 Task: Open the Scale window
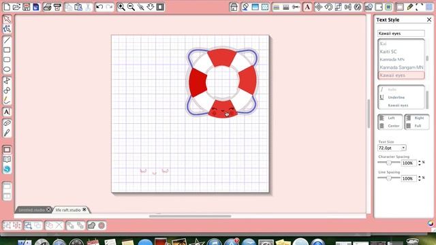[338, 7]
